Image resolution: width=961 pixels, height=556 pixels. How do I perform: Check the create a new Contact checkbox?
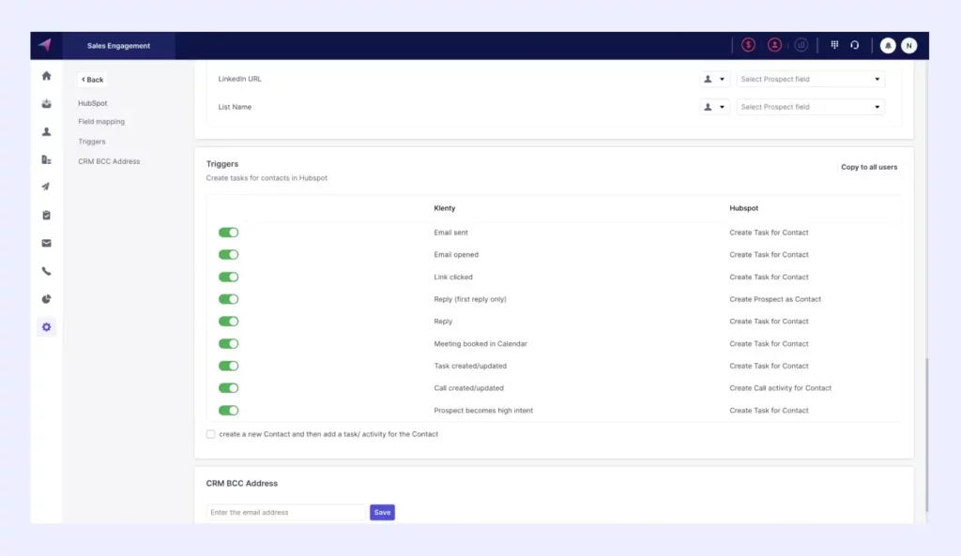211,433
